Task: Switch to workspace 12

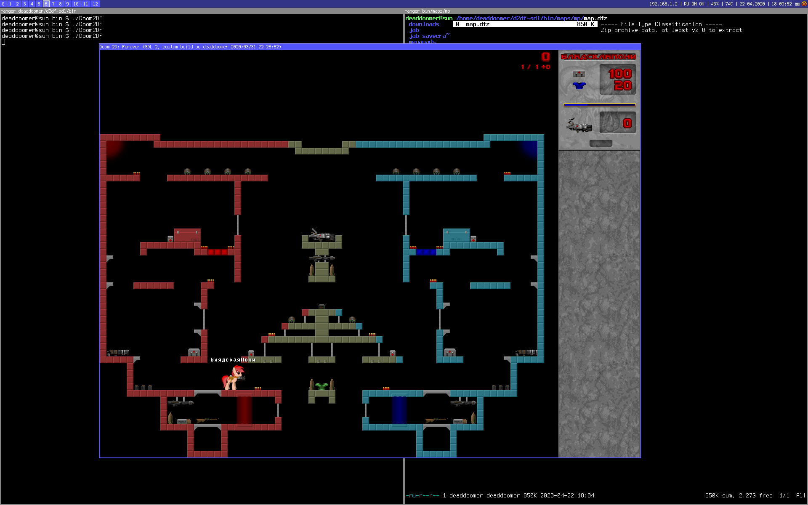Action: pyautogui.click(x=95, y=4)
